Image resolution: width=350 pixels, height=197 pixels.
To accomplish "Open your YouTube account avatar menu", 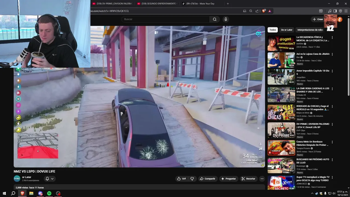I will (340, 19).
